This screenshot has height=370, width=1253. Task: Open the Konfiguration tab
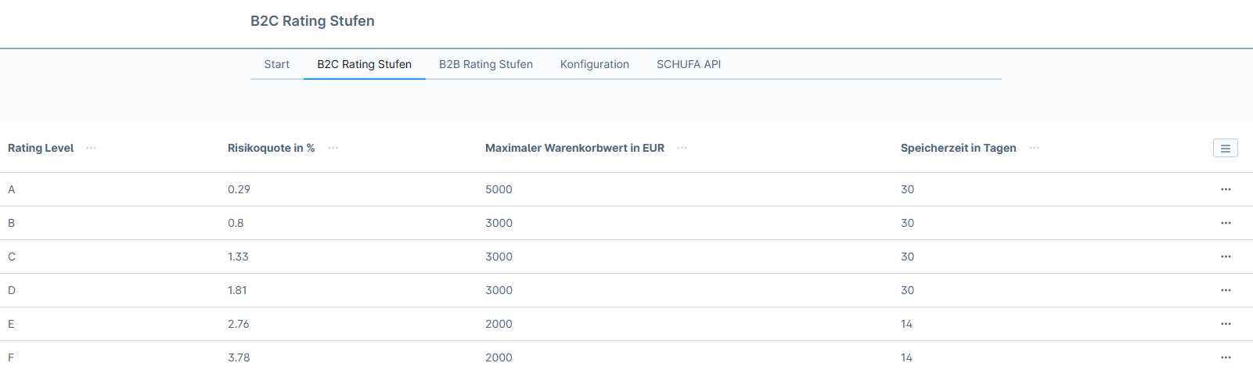click(x=594, y=64)
